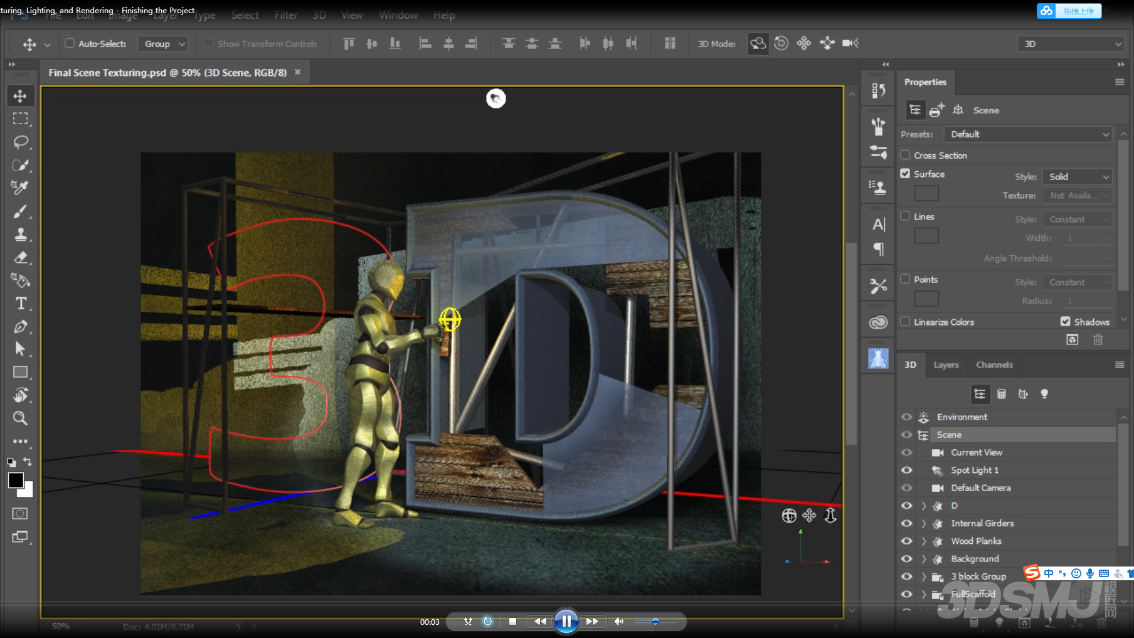Expand the Internal Girders item
Viewport: 1134px width, 638px height.
(x=923, y=523)
